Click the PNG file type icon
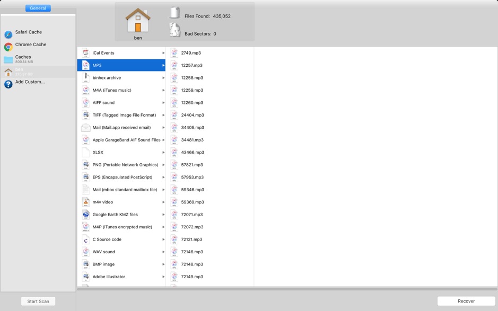The width and height of the screenshot is (498, 311). pos(85,165)
